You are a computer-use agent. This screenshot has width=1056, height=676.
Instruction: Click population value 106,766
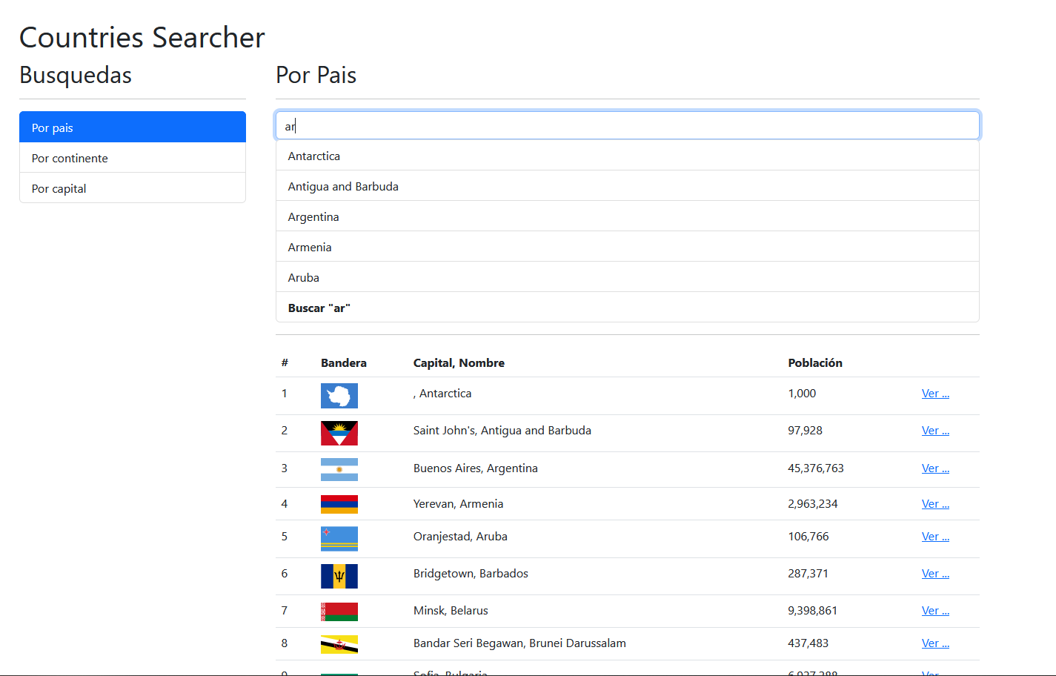[x=808, y=537]
